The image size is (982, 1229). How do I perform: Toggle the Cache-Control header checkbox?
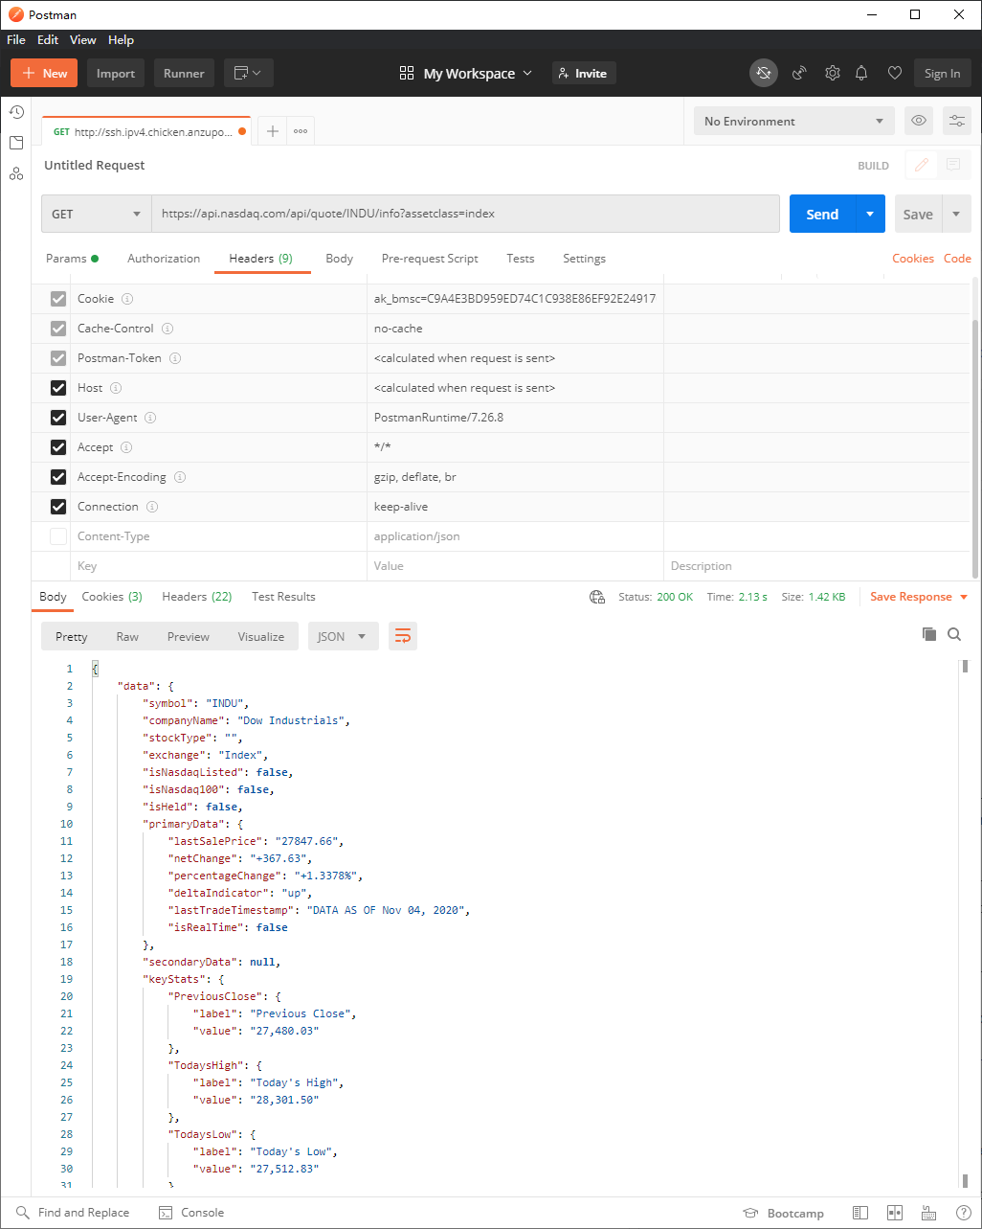(x=58, y=329)
